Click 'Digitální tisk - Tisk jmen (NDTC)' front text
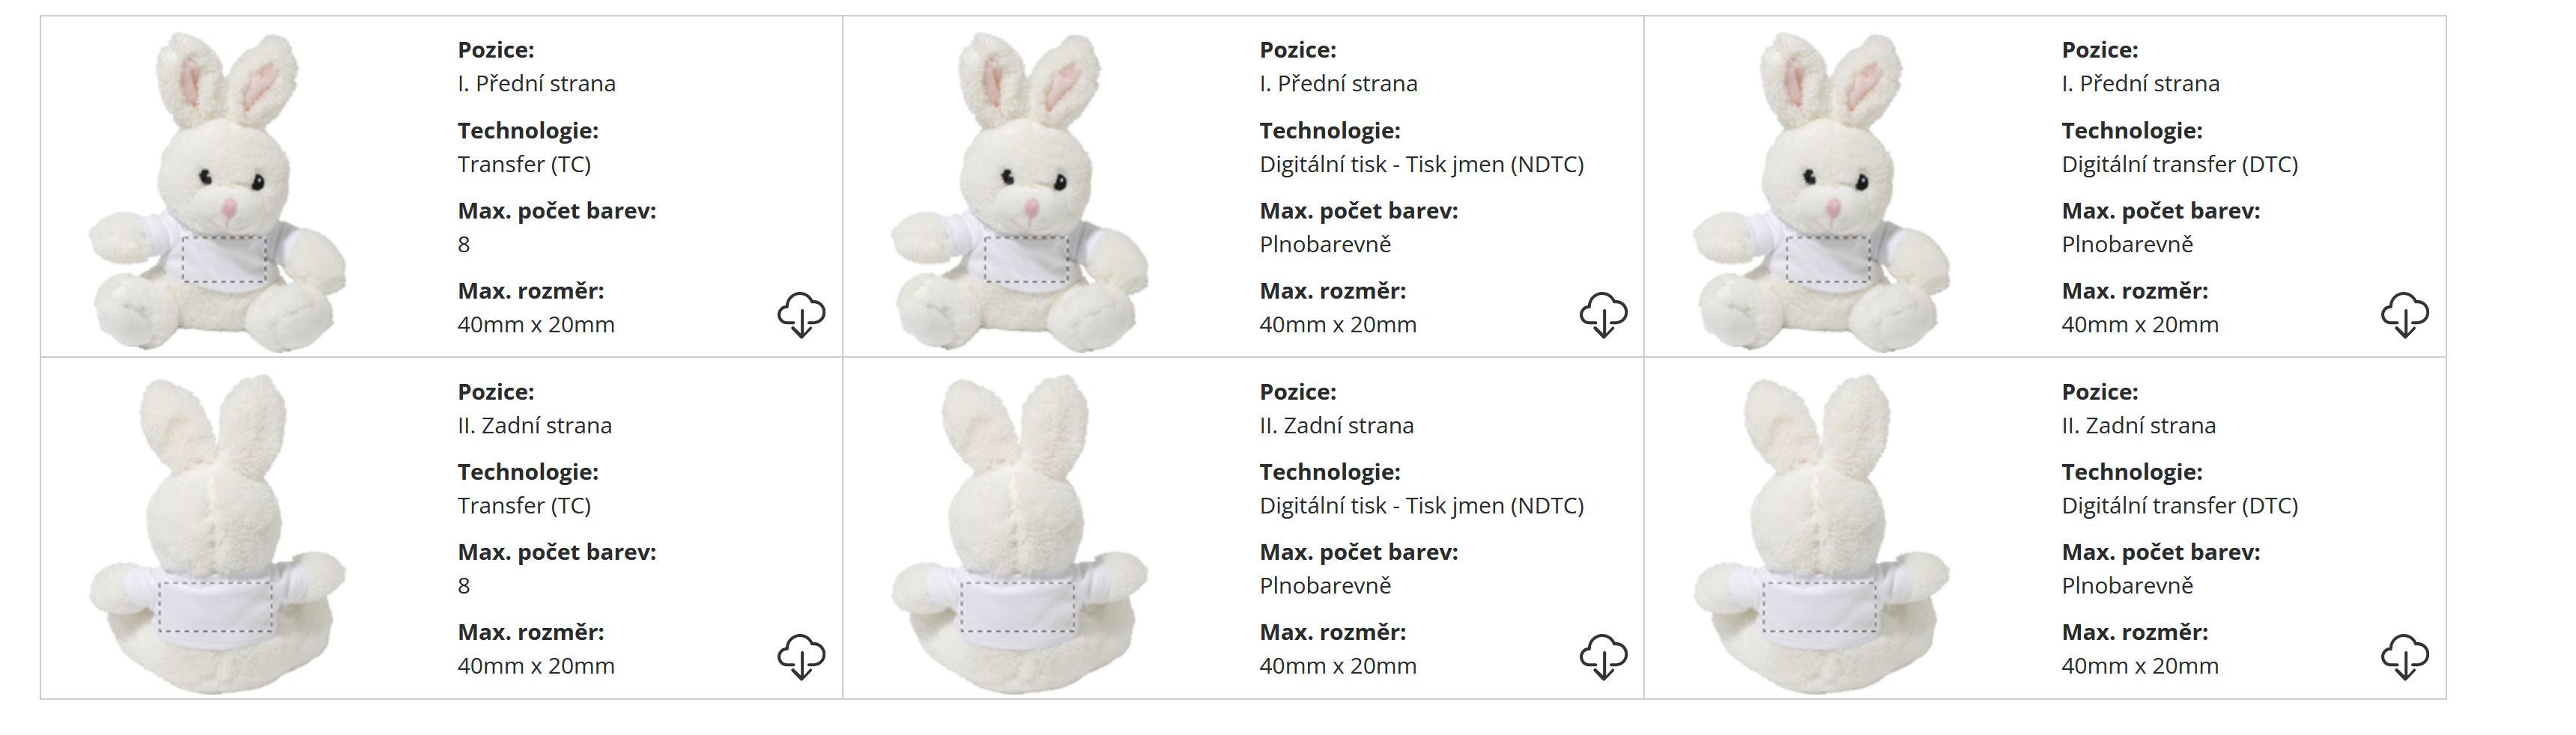This screenshot has height=735, width=2576. 1421,164
